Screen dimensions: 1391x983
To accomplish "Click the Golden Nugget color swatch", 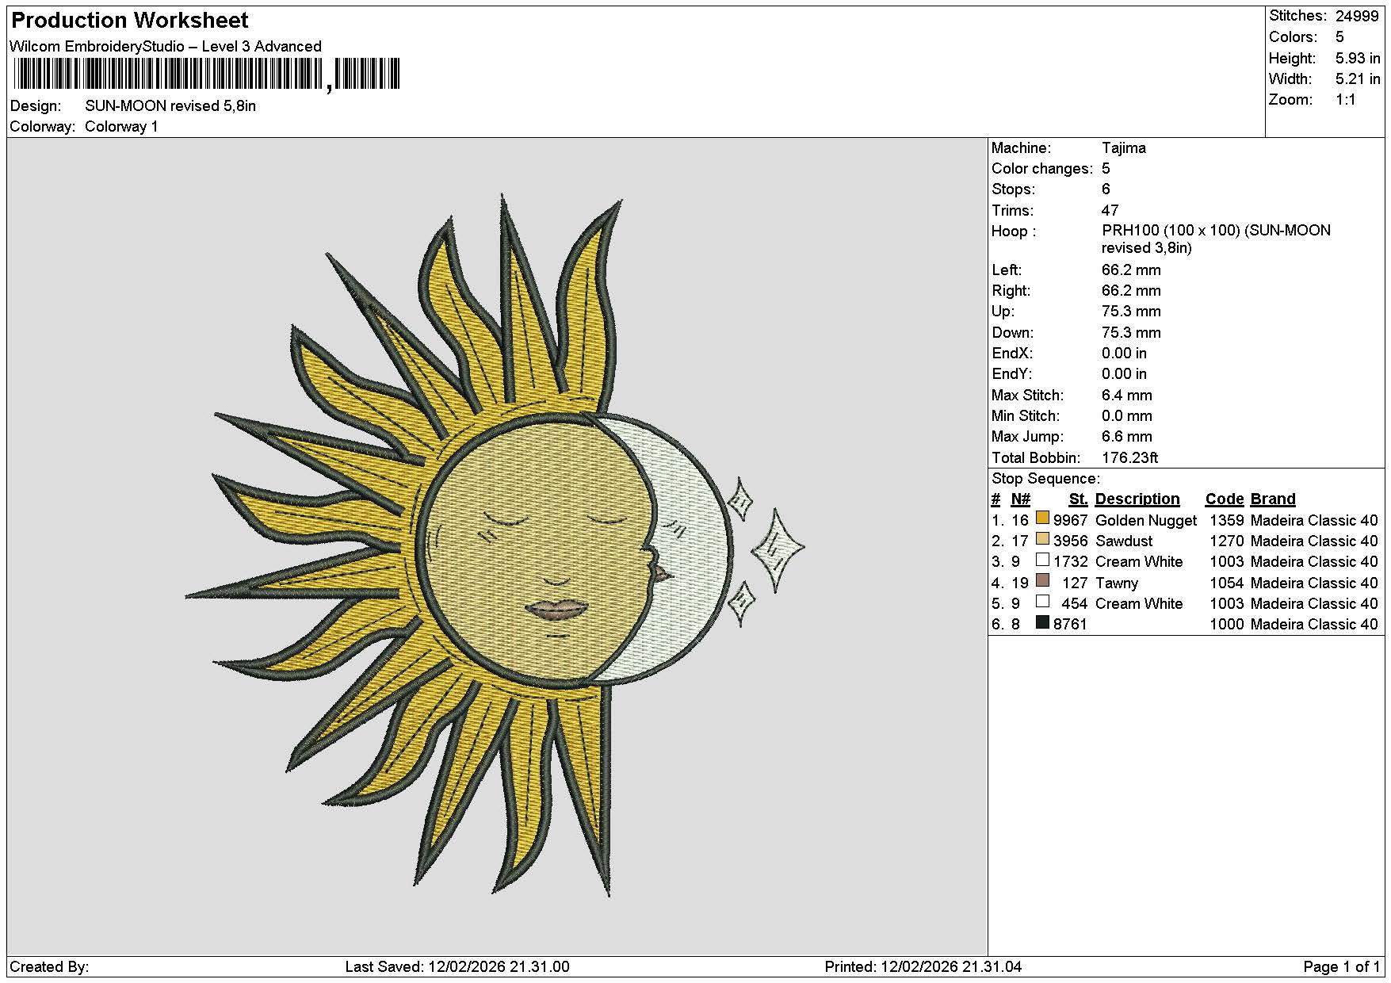I will point(1042,518).
